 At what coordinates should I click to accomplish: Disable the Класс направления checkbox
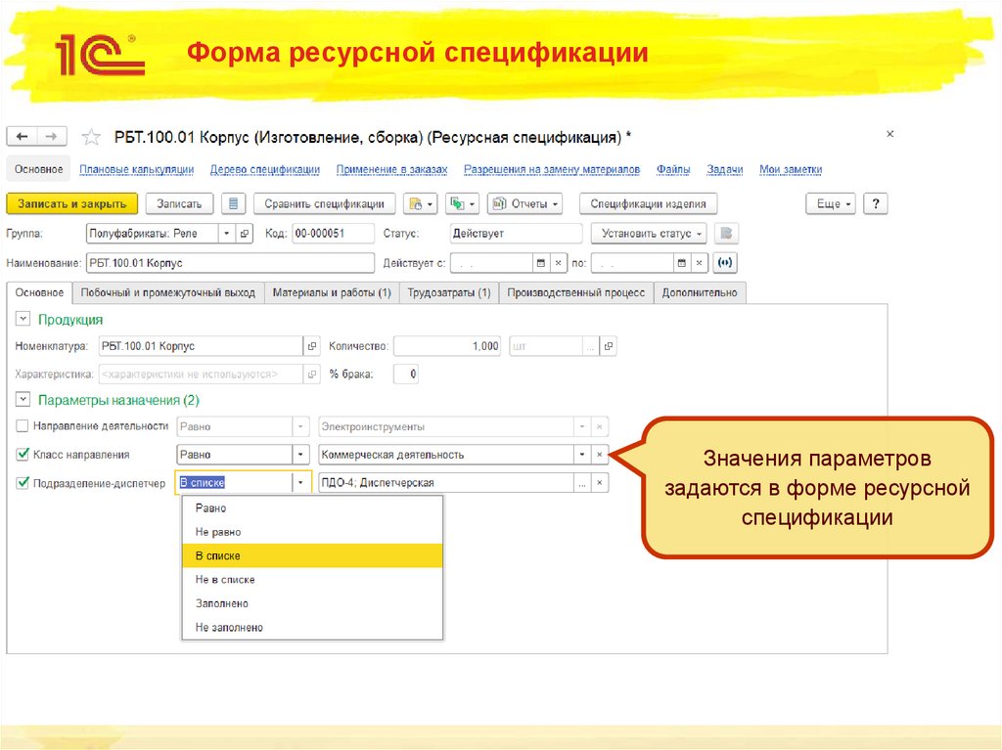click(21, 454)
